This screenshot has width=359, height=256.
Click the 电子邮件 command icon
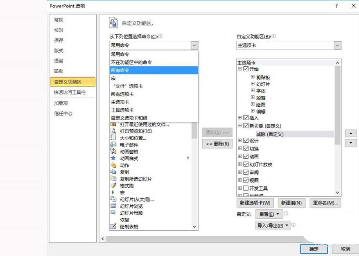pos(114,144)
